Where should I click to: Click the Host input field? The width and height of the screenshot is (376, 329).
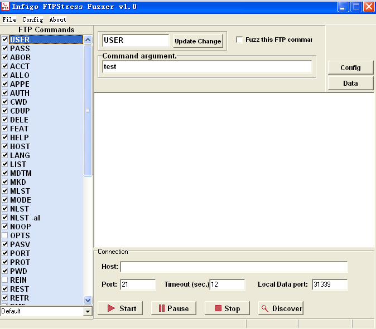234,267
